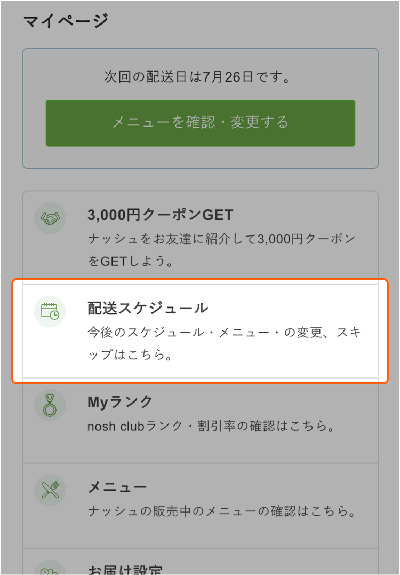The image size is (400, 575).
Task: Click the fork and knife メニュー icon
Action: point(50,490)
